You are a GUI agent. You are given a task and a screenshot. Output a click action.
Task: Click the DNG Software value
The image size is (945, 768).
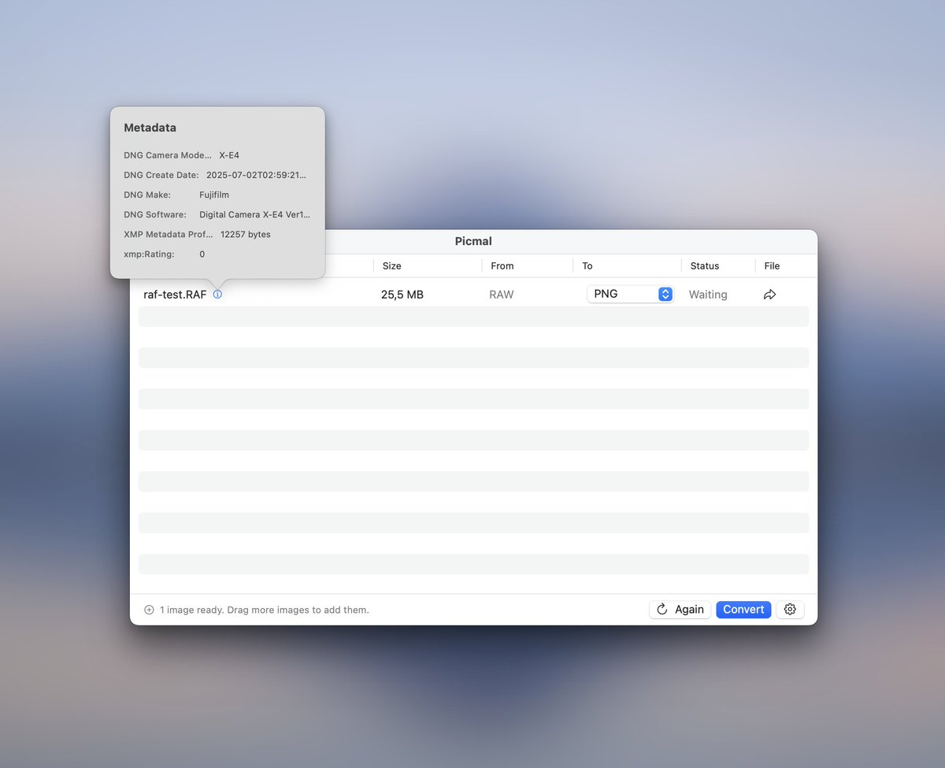click(x=255, y=214)
